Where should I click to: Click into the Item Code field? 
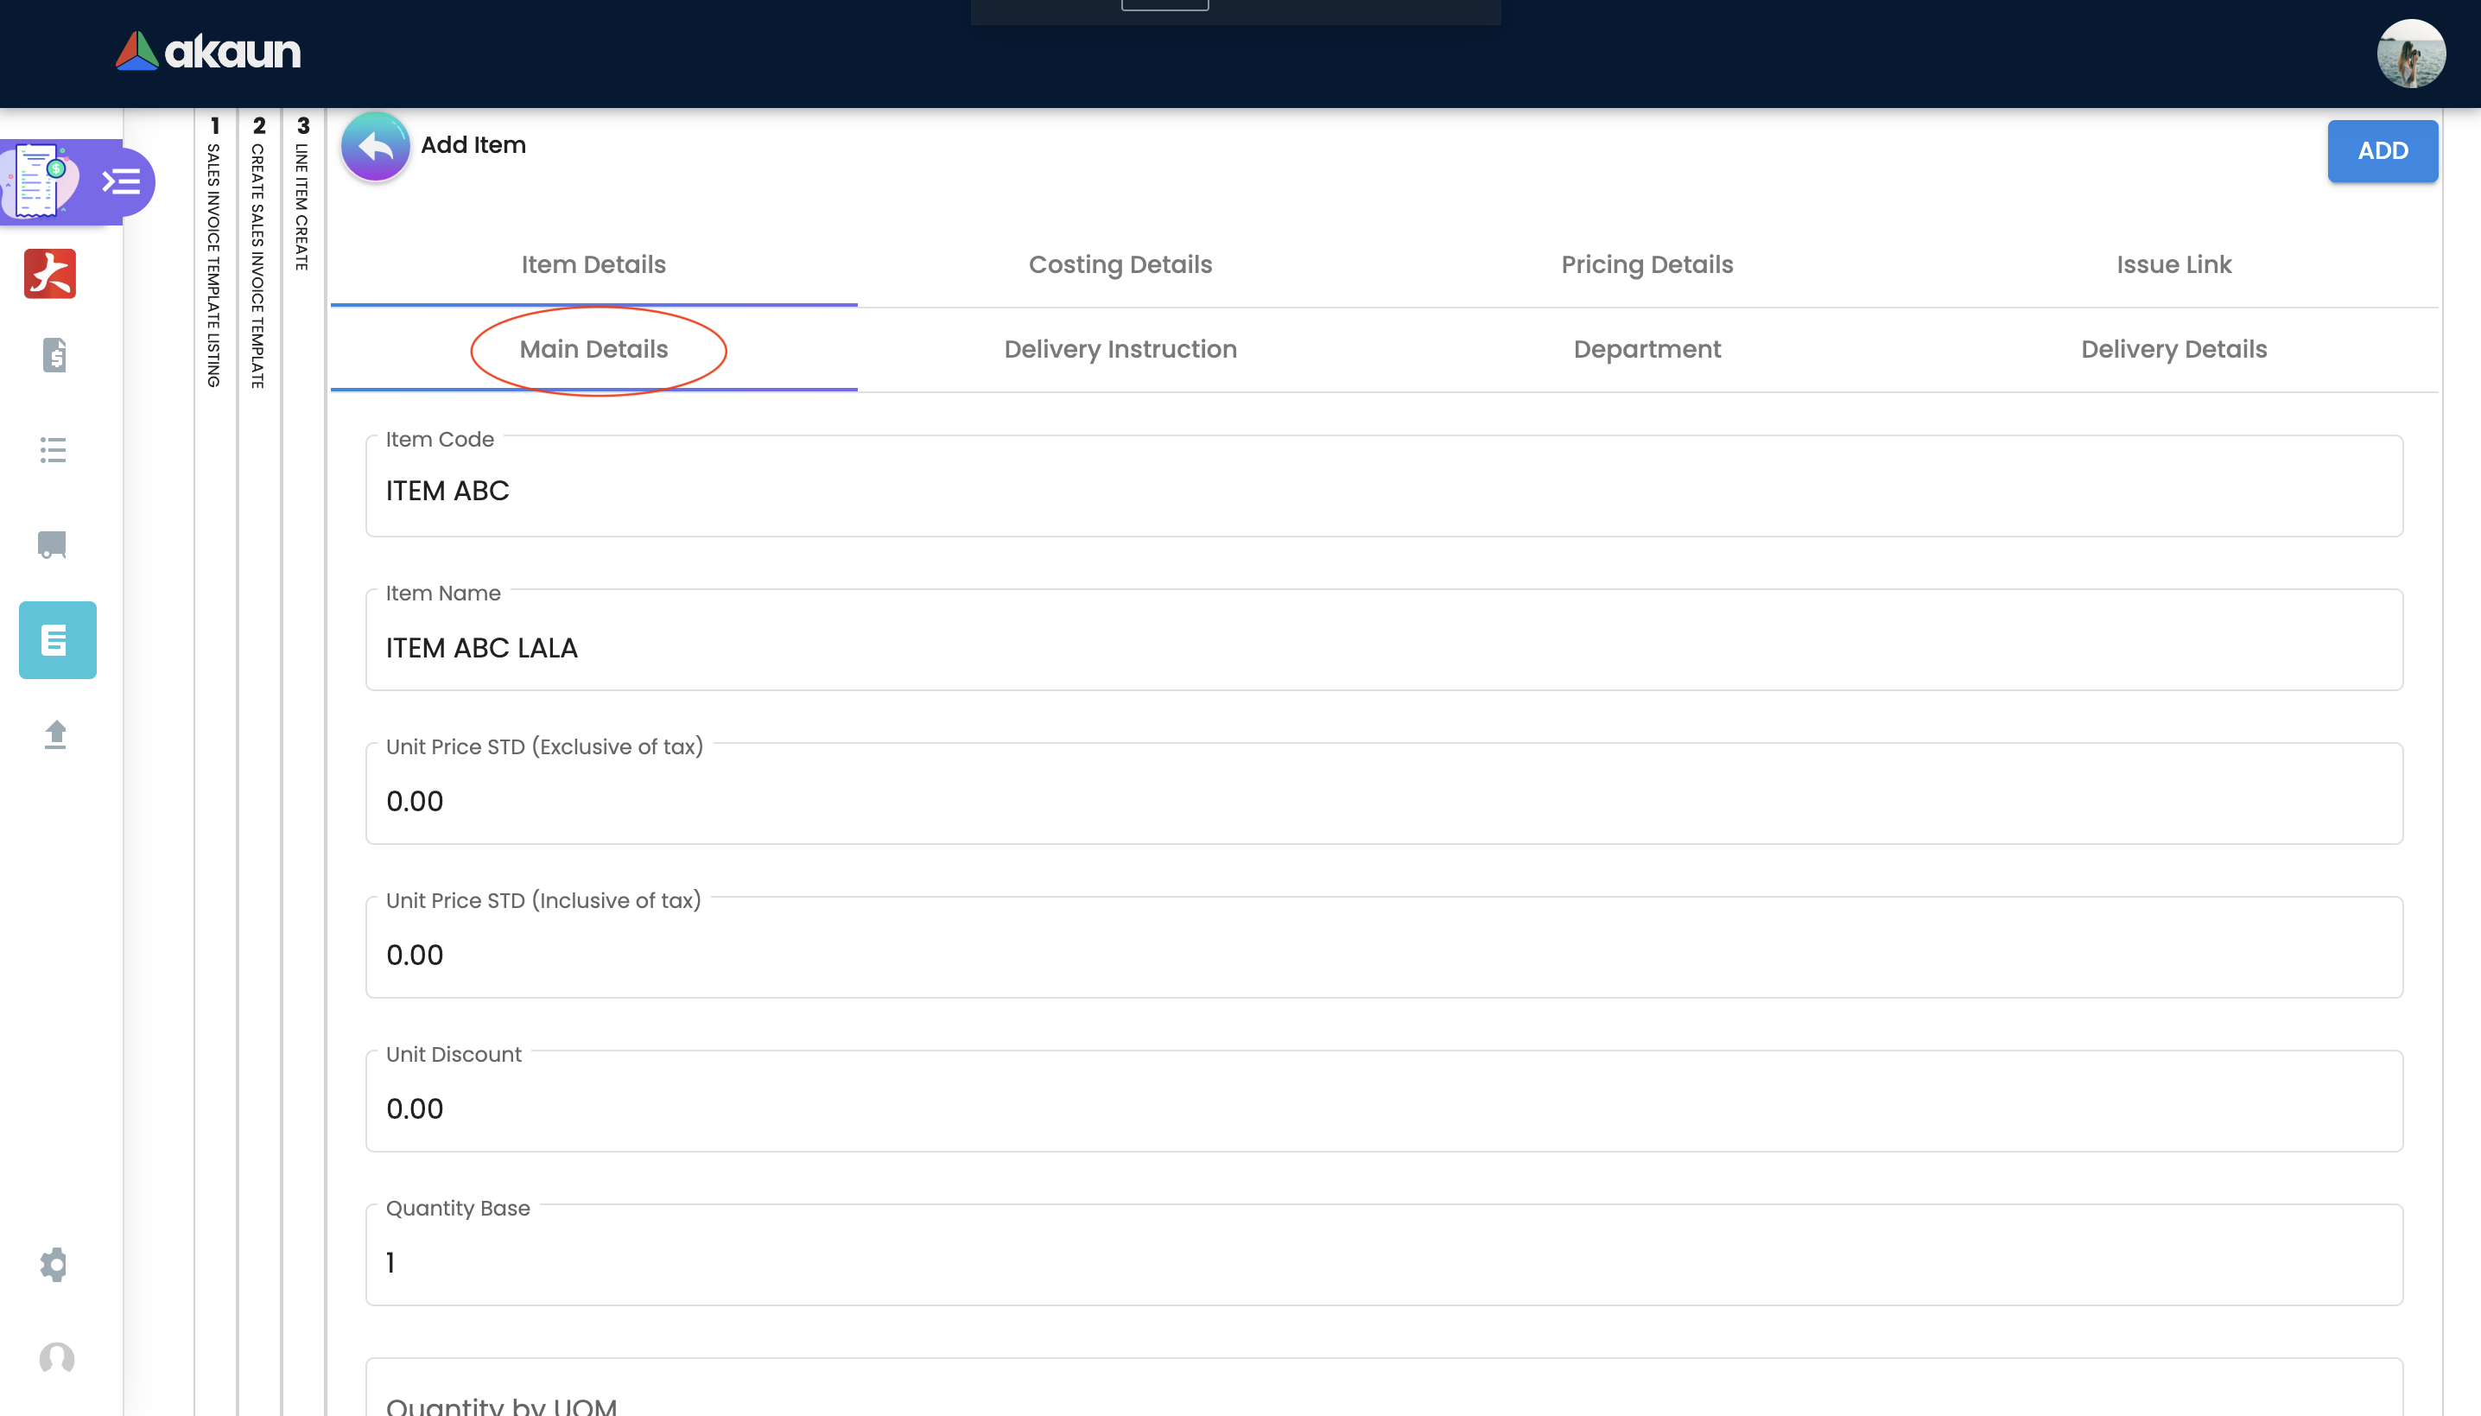tap(1383, 491)
